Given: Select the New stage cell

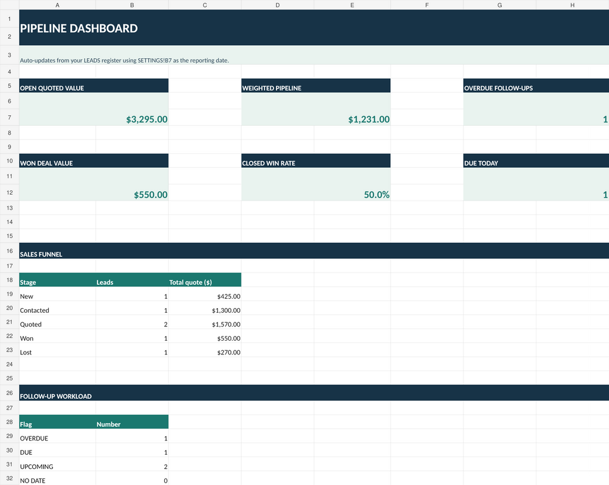Looking at the screenshot, I should point(58,294).
